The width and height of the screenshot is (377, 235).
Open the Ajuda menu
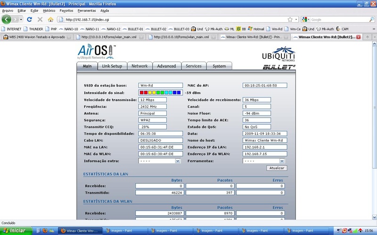tap(105, 10)
